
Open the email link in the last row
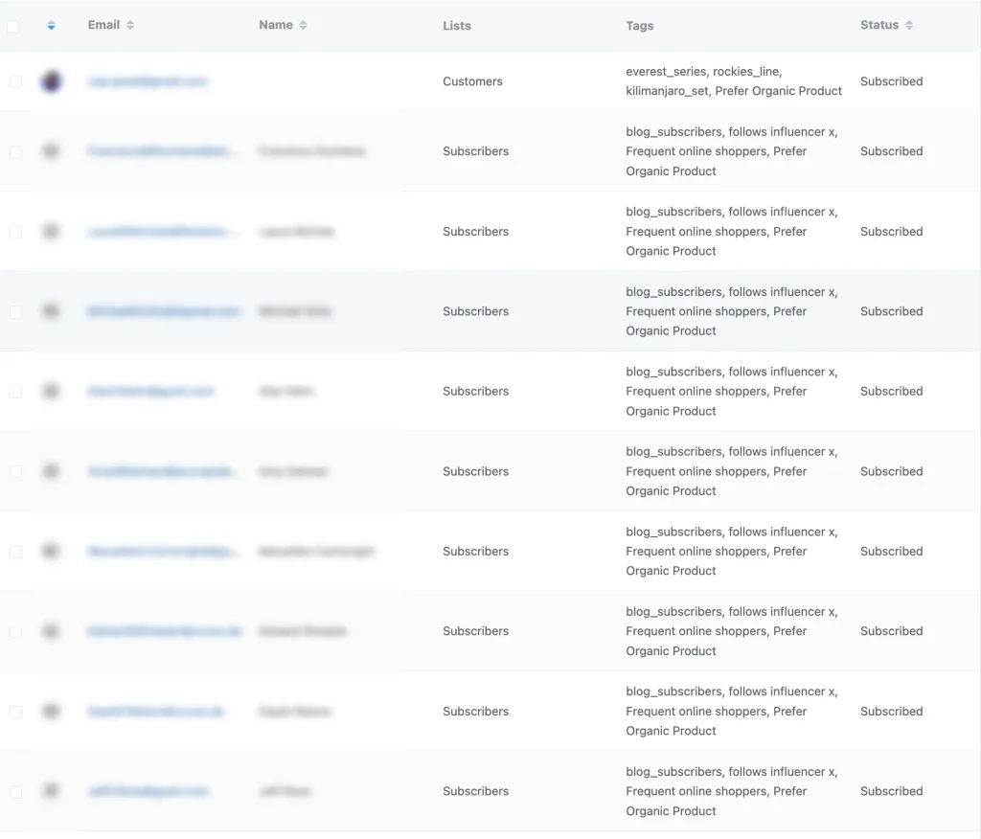click(148, 791)
